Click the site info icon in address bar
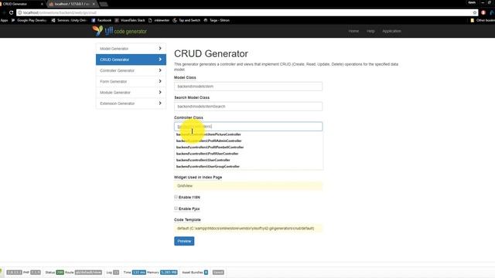Viewport: 495px width, 278px height. tap(19, 12)
